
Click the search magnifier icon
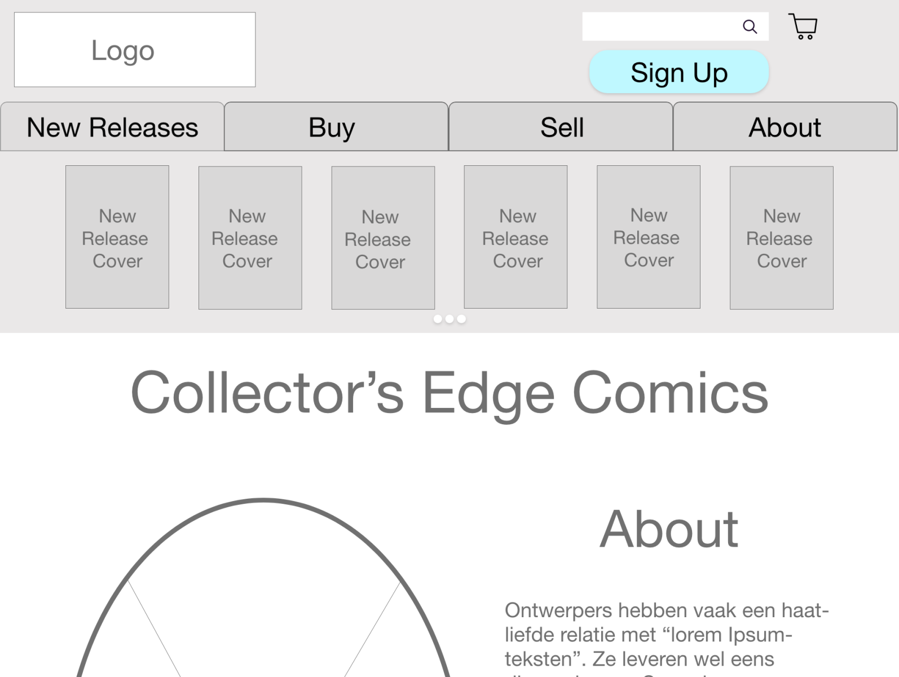coord(750,26)
